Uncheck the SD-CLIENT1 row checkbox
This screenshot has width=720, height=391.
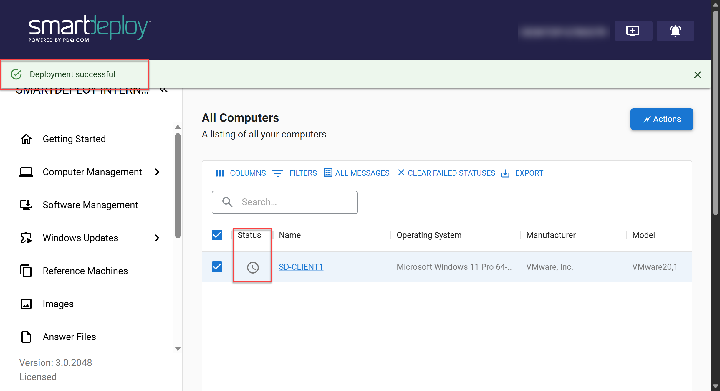click(x=217, y=267)
